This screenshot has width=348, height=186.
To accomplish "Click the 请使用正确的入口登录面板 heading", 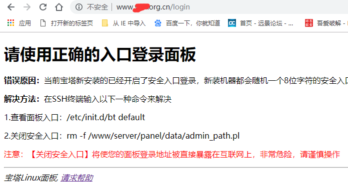I will click(x=100, y=54).
